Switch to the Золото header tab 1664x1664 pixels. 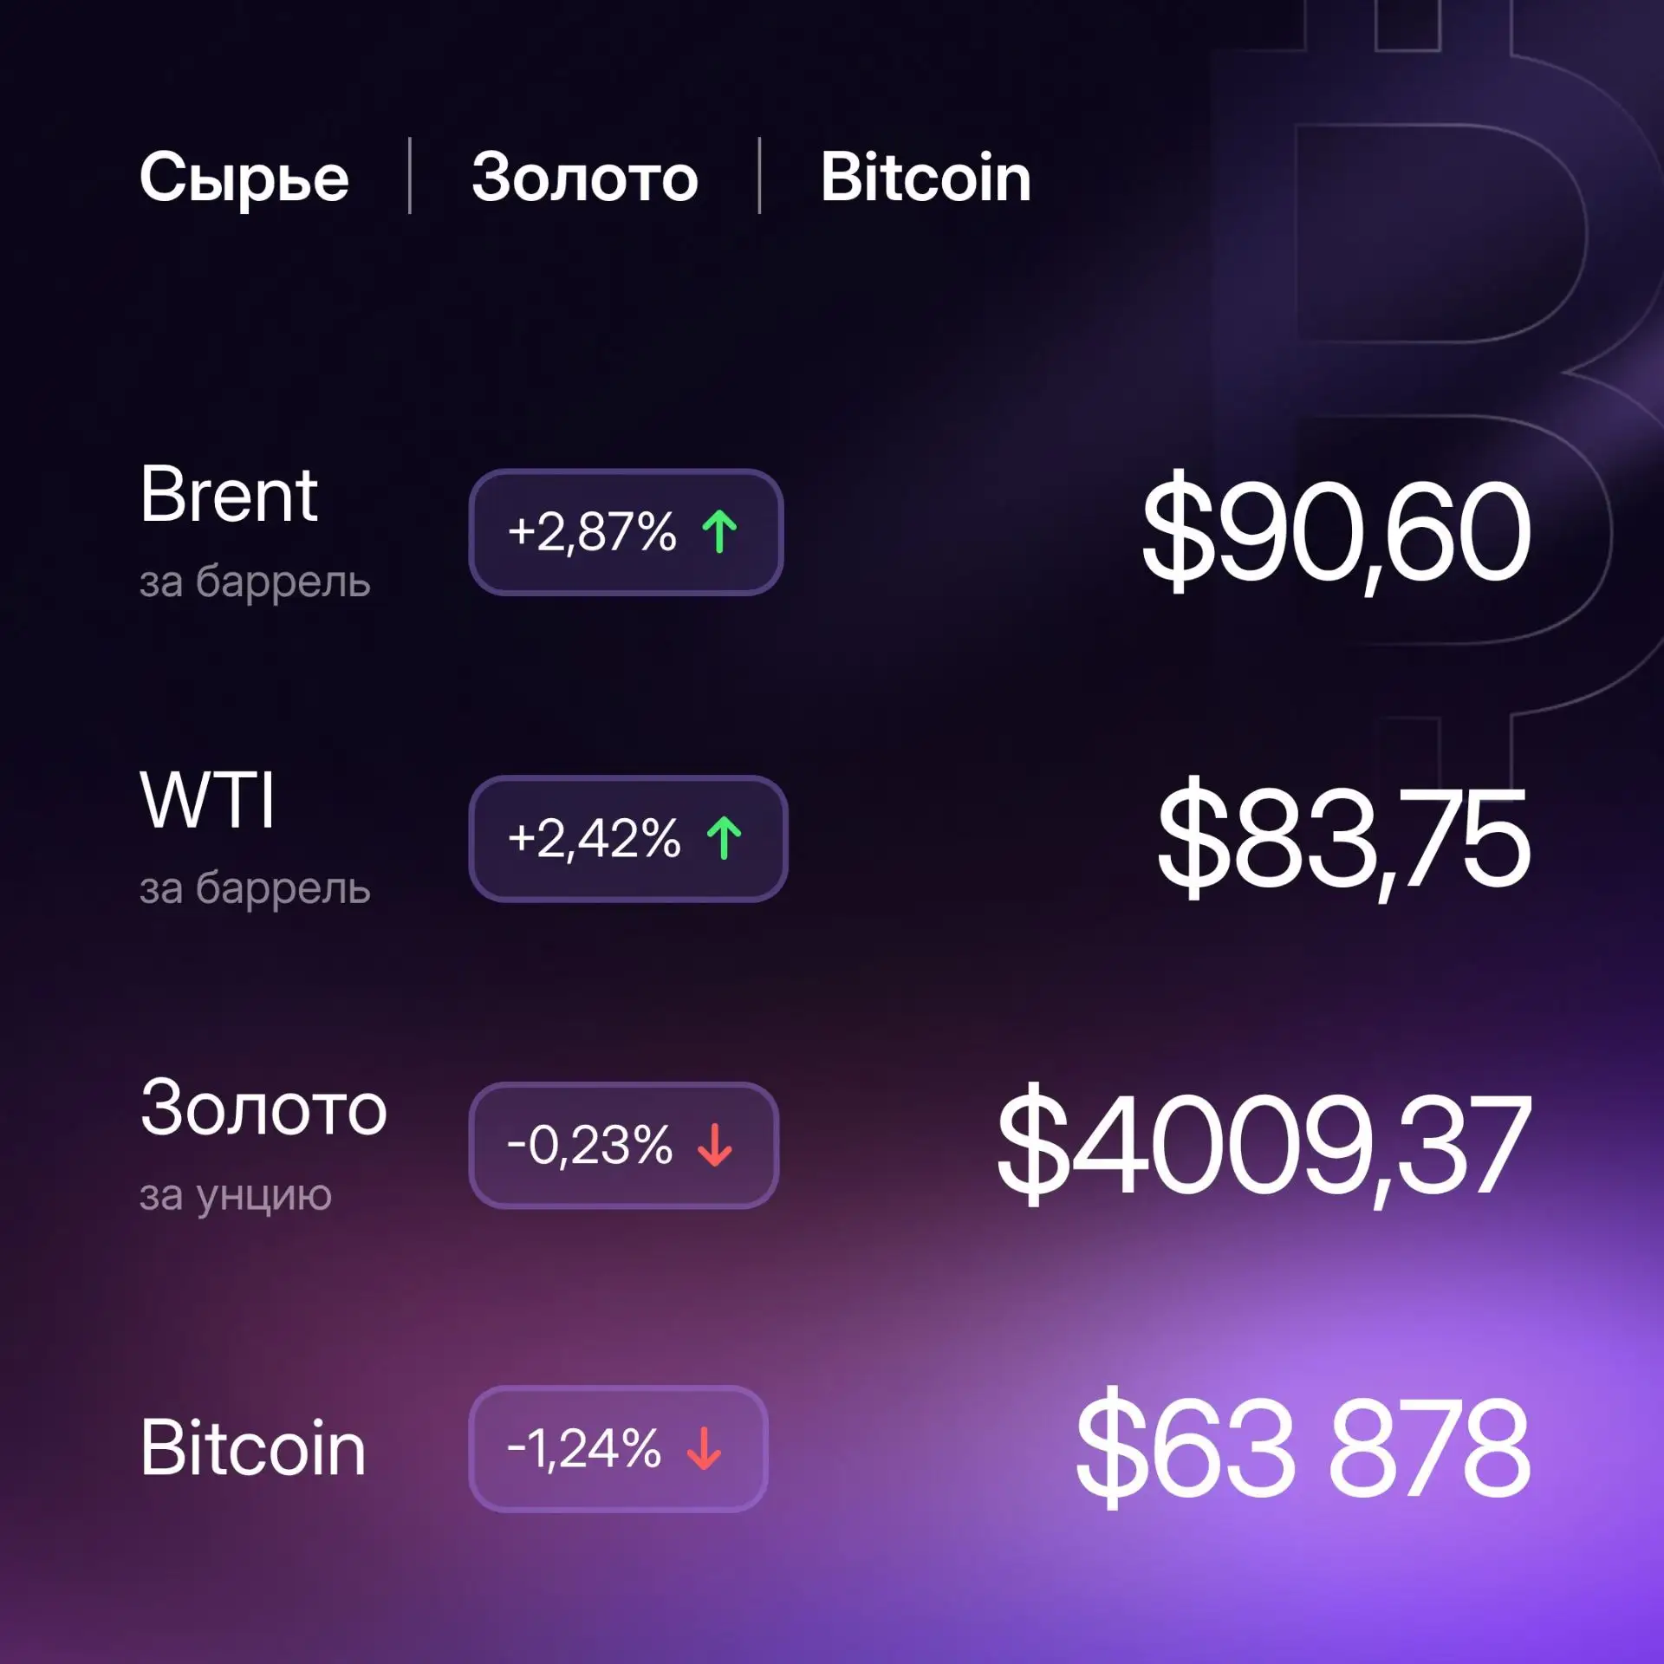coord(585,178)
